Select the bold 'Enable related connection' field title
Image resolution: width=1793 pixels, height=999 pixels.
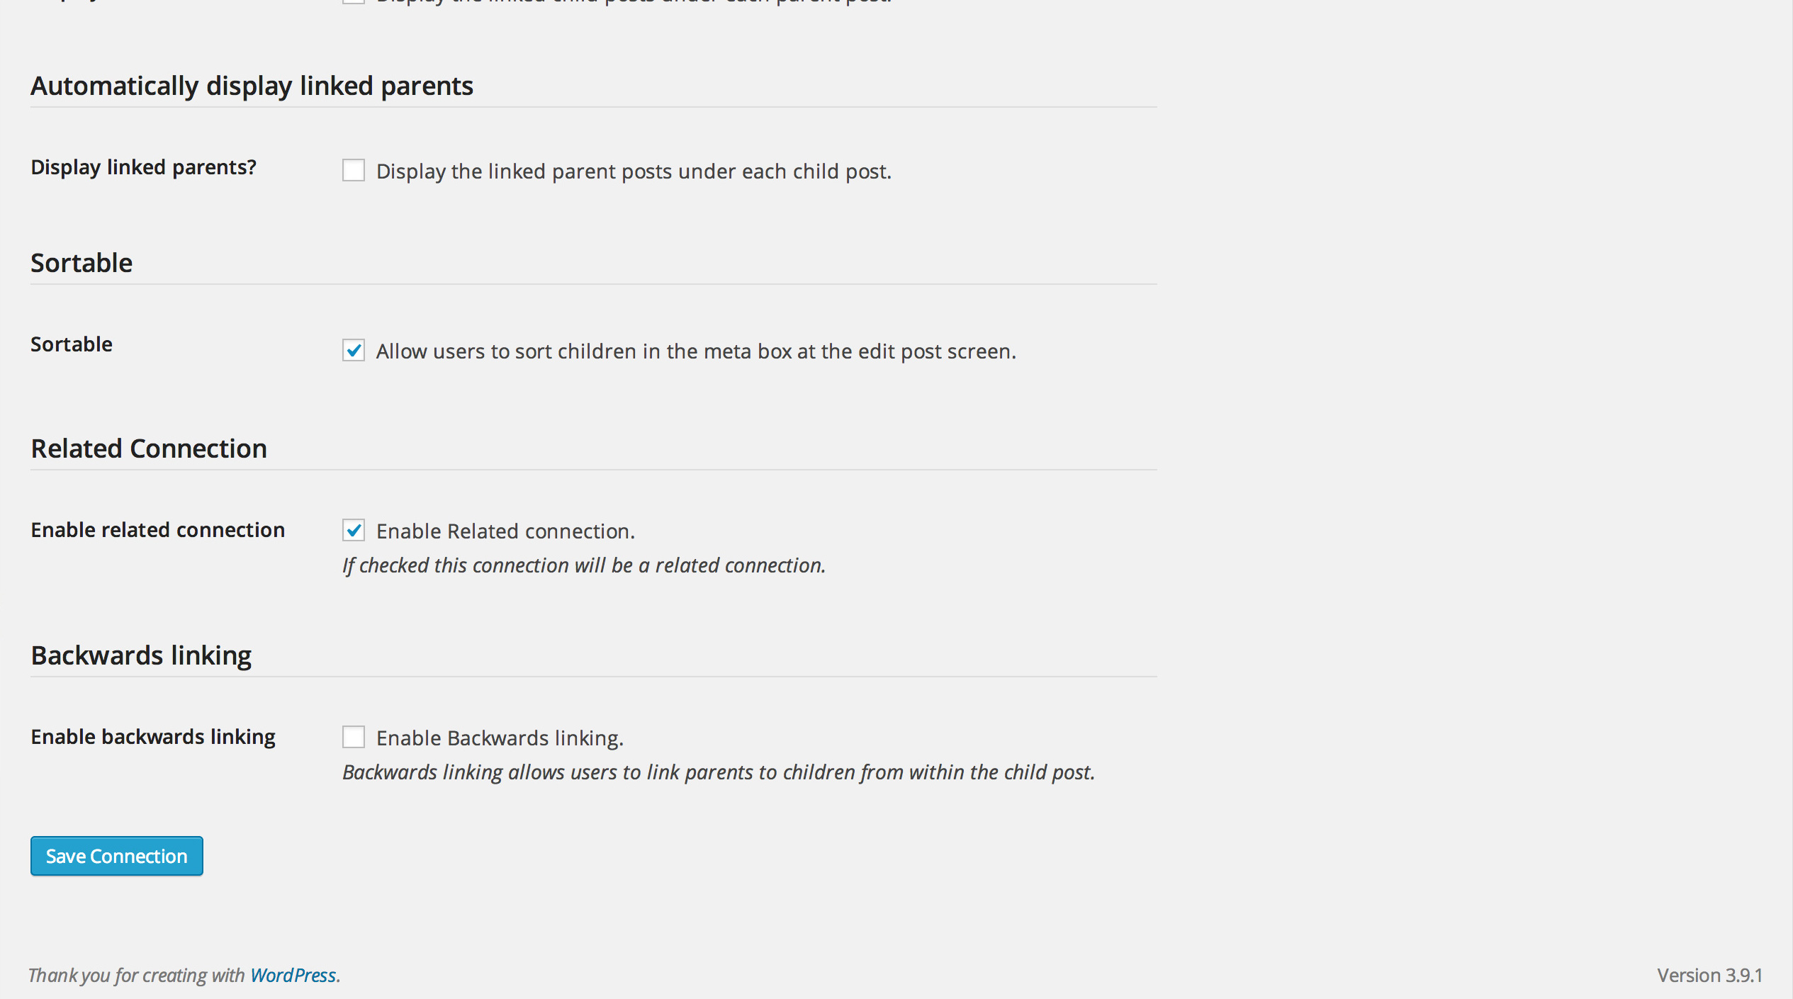(158, 530)
